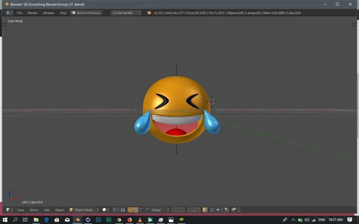Screen dimensions: 359x224
Task: Open Photoshop from taskbar
Action: pyautogui.click(x=98, y=220)
